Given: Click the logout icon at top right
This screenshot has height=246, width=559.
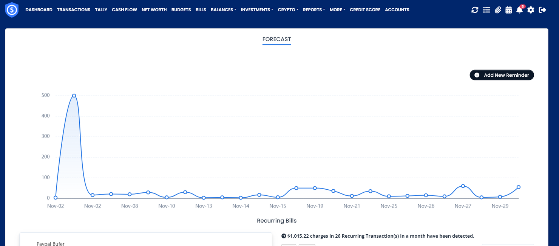Looking at the screenshot, I should [x=542, y=10].
